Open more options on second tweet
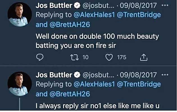 tap(165, 75)
